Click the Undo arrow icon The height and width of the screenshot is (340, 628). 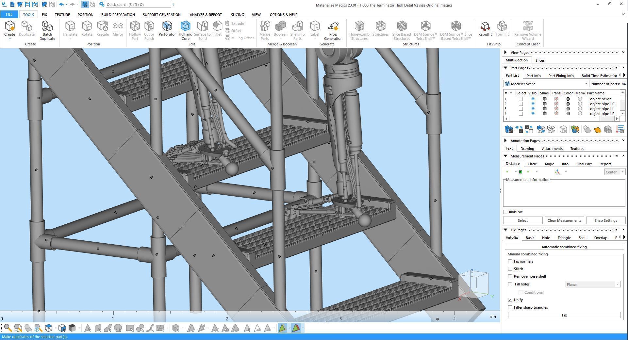tap(61, 5)
